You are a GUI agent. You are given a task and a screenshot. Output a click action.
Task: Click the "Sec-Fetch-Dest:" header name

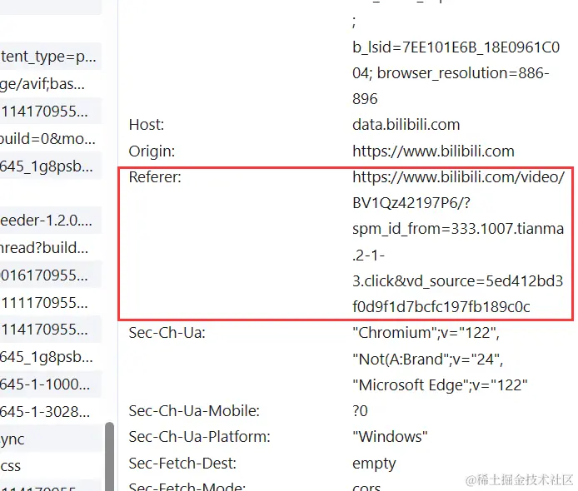182,464
